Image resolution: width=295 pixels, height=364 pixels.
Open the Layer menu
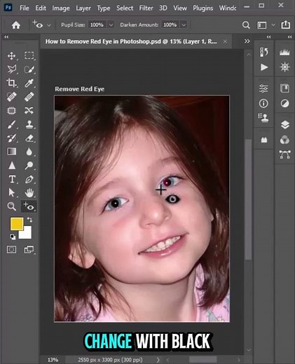tap(83, 8)
